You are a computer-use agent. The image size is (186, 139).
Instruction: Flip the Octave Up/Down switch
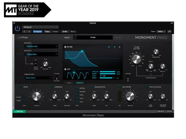[x=36, y=64]
